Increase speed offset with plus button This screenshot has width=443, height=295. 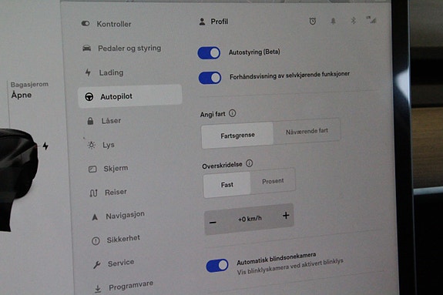[x=286, y=216]
